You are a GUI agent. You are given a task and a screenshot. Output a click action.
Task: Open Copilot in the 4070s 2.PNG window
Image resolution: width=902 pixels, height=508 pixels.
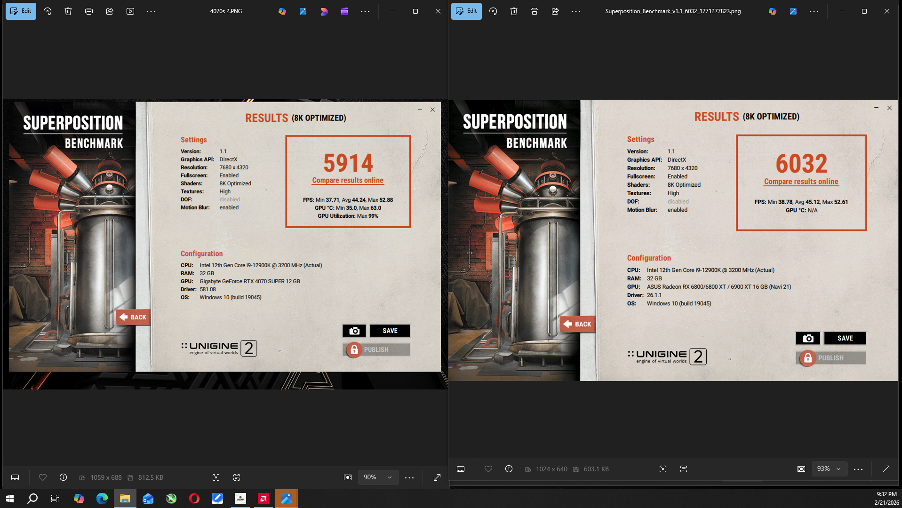[x=282, y=11]
